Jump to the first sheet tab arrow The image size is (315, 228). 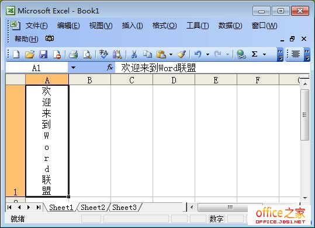pyautogui.click(x=9, y=207)
